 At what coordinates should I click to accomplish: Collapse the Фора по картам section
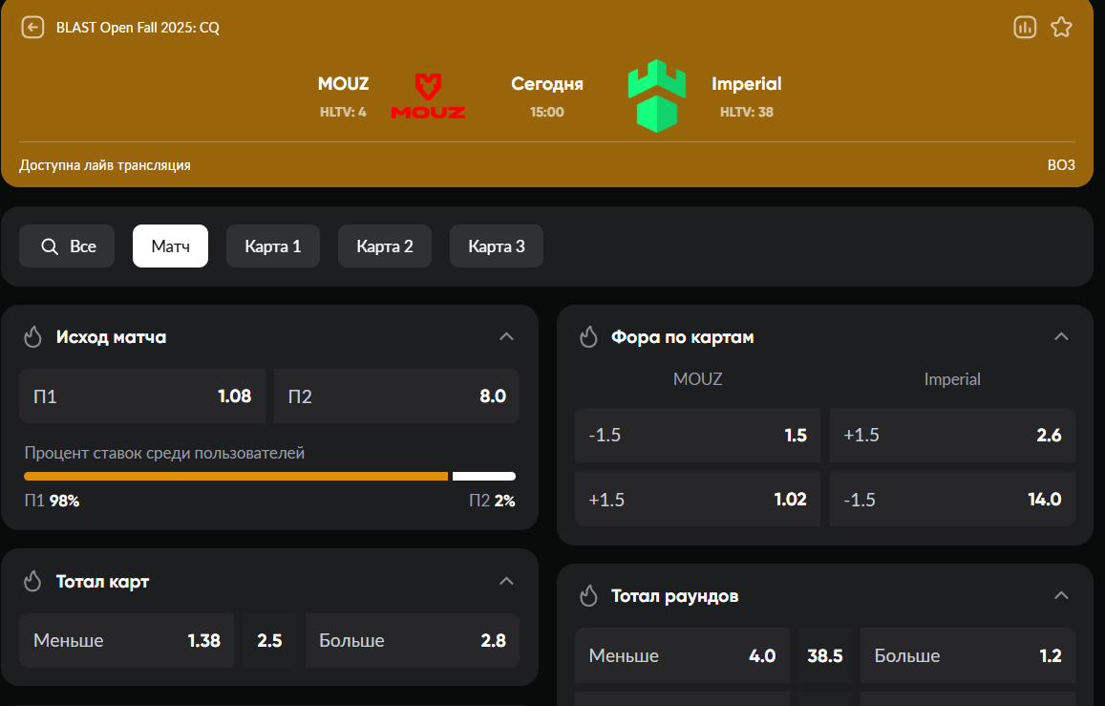(1061, 336)
